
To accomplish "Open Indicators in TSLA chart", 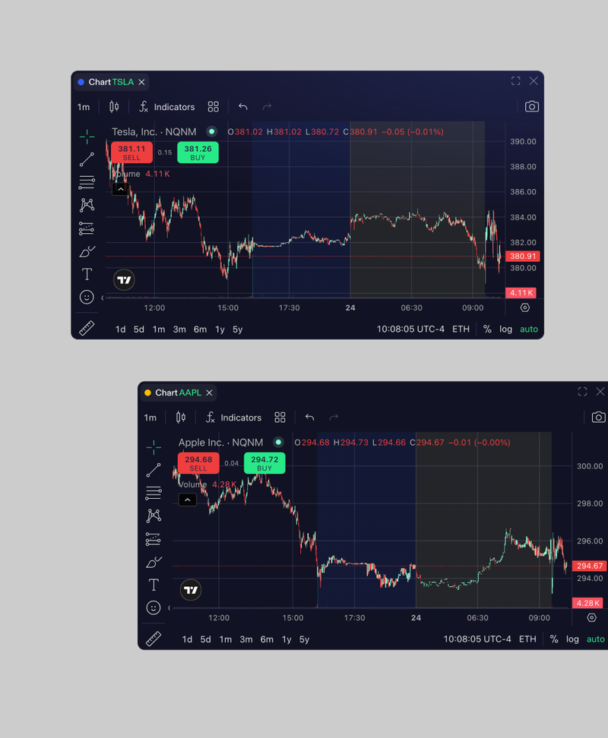I will pos(166,107).
